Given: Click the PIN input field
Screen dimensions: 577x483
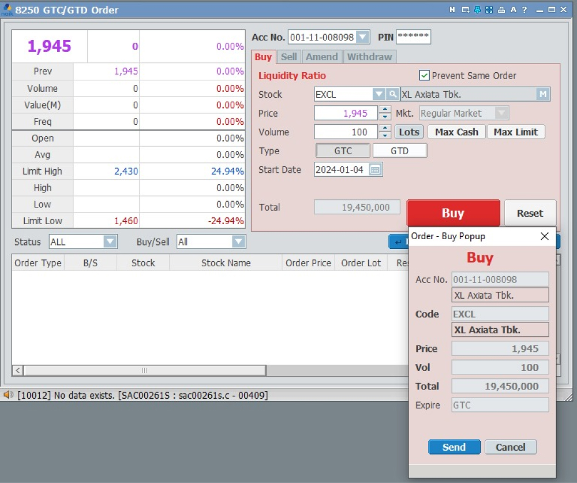Looking at the screenshot, I should pyautogui.click(x=413, y=37).
